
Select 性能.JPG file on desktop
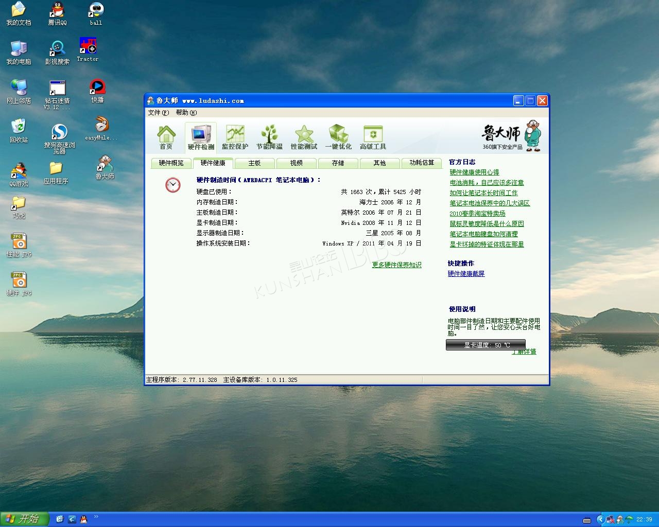coord(19,245)
